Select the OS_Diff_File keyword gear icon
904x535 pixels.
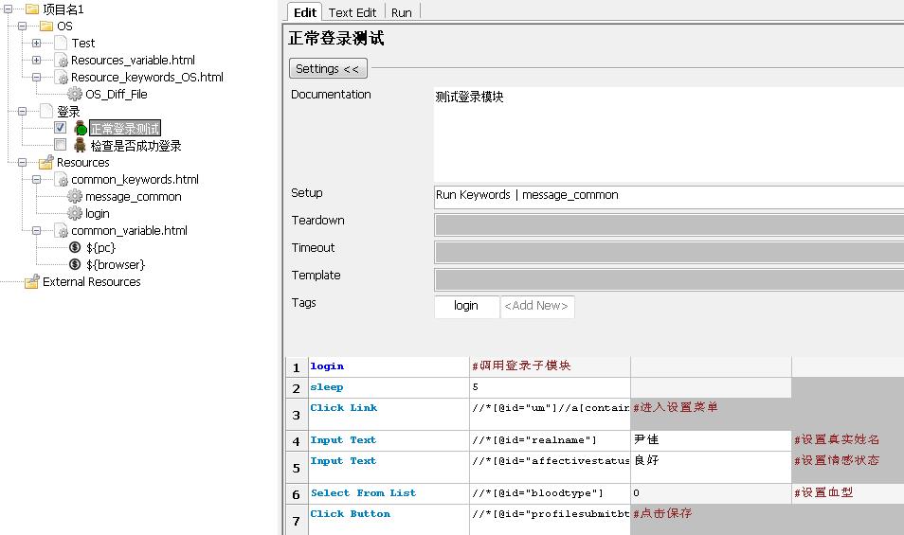[75, 95]
